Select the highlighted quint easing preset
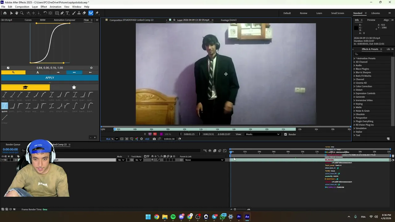 tap(5, 106)
